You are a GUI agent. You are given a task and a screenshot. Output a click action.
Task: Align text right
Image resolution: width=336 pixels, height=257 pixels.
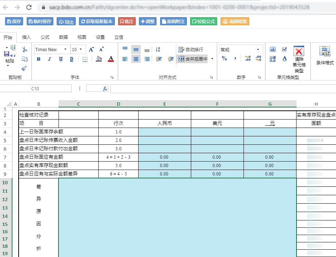click(x=147, y=59)
